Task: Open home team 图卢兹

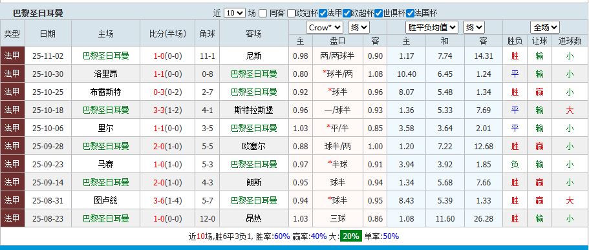Action: pyautogui.click(x=105, y=200)
